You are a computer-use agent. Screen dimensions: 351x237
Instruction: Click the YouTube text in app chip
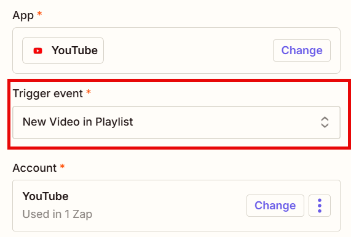74,50
